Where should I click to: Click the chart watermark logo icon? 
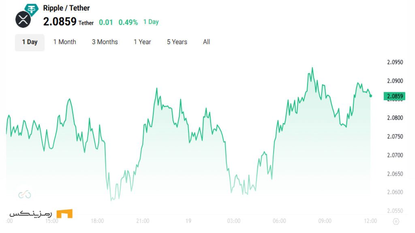25,195
